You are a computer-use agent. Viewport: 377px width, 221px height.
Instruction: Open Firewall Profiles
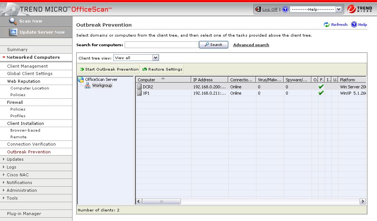point(18,116)
